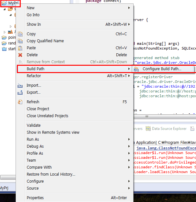Screen dimensions: 196x202
Task: Expand the Configure submenu arrow
Action: (129, 181)
